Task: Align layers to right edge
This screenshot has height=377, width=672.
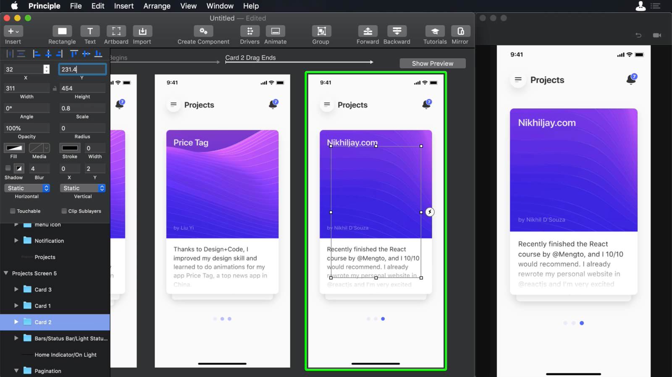Action: [x=60, y=54]
